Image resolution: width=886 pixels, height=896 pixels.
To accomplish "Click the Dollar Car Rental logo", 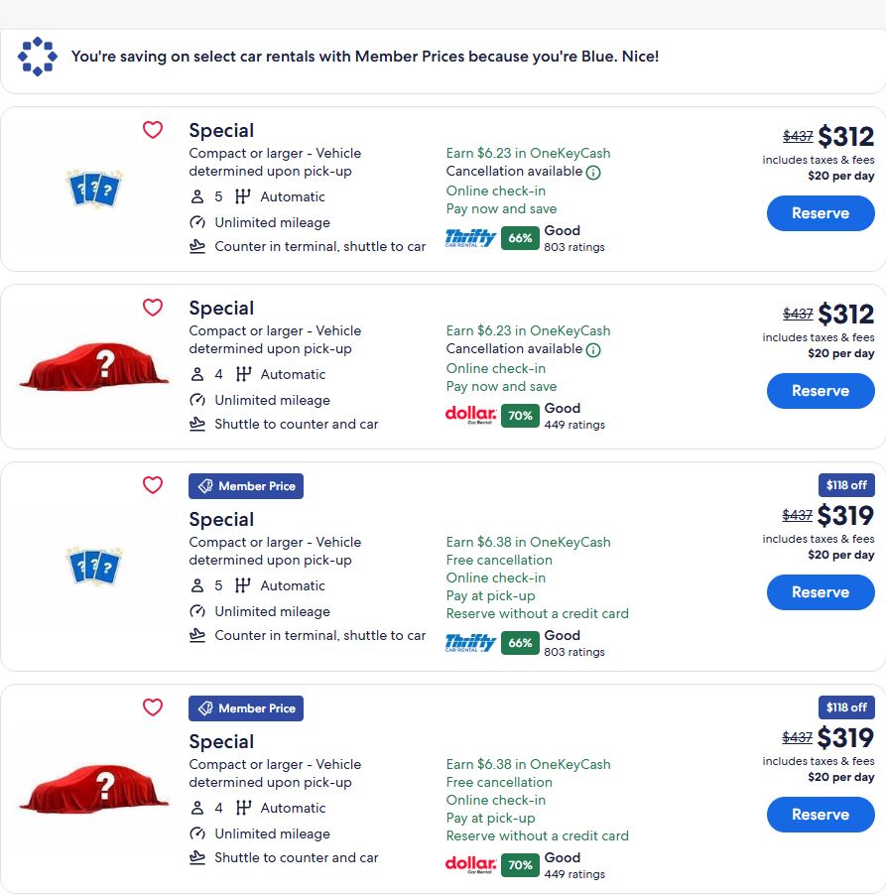I will (x=470, y=415).
